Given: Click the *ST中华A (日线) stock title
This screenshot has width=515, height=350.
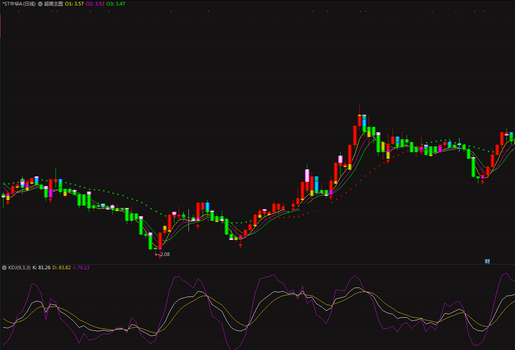Looking at the screenshot, I should pyautogui.click(x=19, y=4).
